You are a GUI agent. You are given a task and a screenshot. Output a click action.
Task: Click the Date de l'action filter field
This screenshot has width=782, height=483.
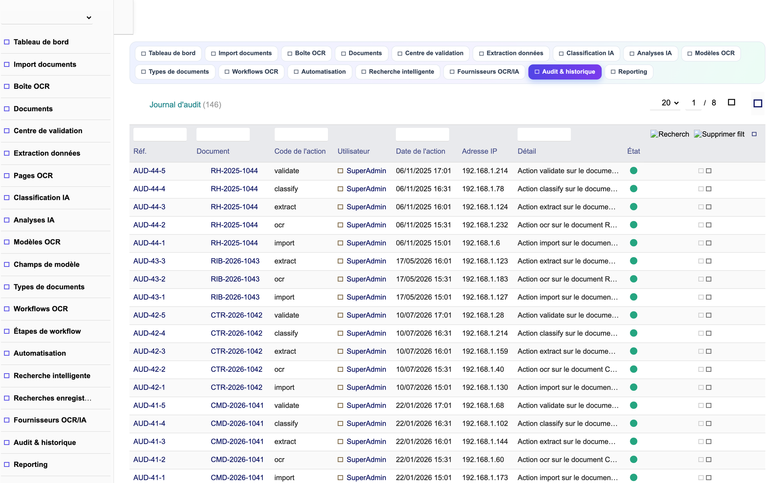point(422,134)
